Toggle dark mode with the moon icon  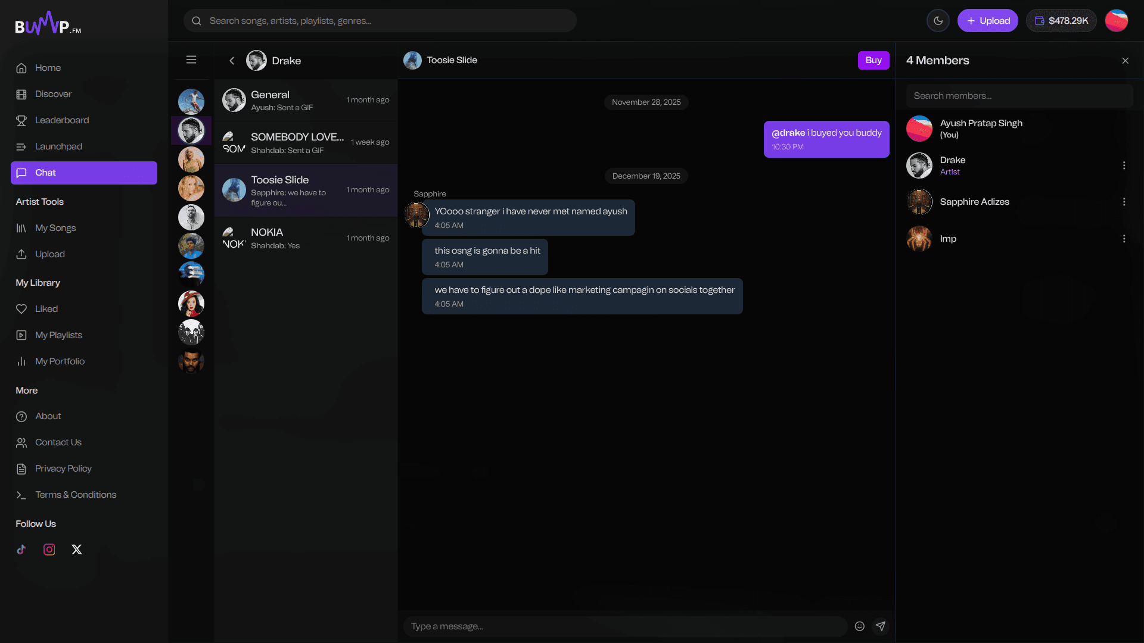(x=938, y=20)
